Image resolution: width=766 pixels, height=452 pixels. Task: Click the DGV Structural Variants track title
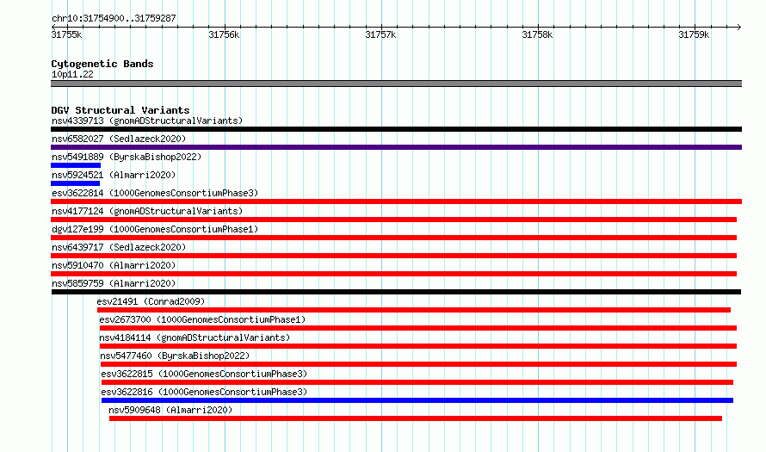[x=120, y=110]
